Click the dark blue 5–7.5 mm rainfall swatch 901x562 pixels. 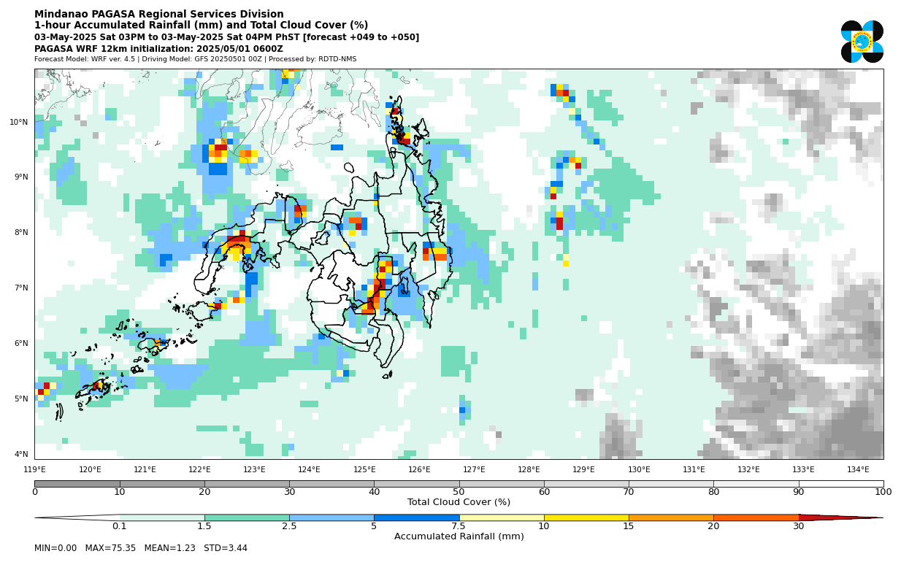416,517
